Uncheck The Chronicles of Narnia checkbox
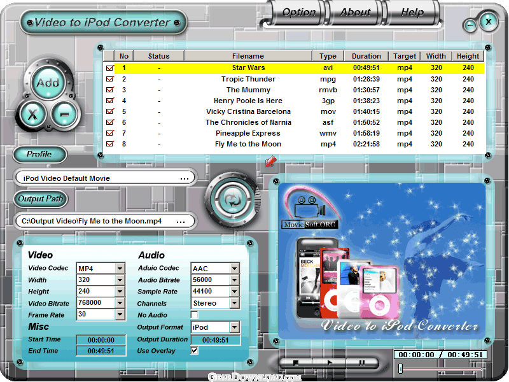The image size is (509, 382). [110, 122]
